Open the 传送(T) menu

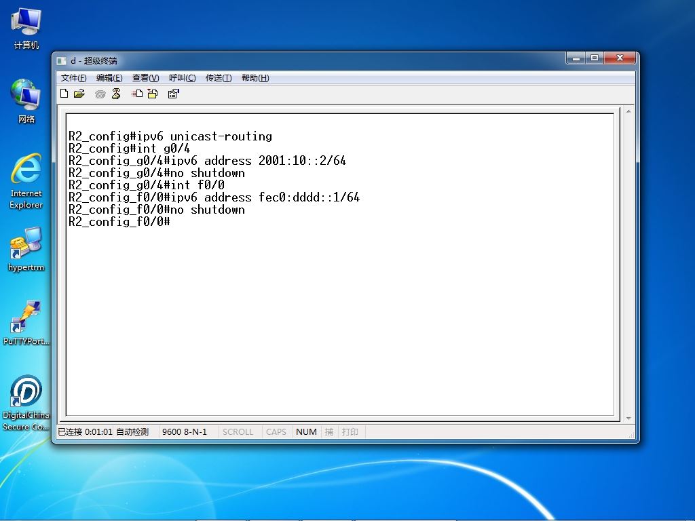pos(219,78)
